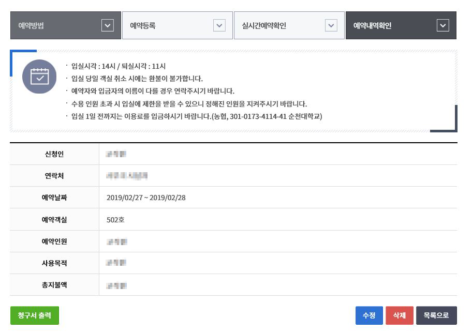Go back with 목록으로 button
This screenshot has width=472, height=333.
pos(436,315)
